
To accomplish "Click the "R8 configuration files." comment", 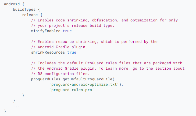I will point(60,74).
